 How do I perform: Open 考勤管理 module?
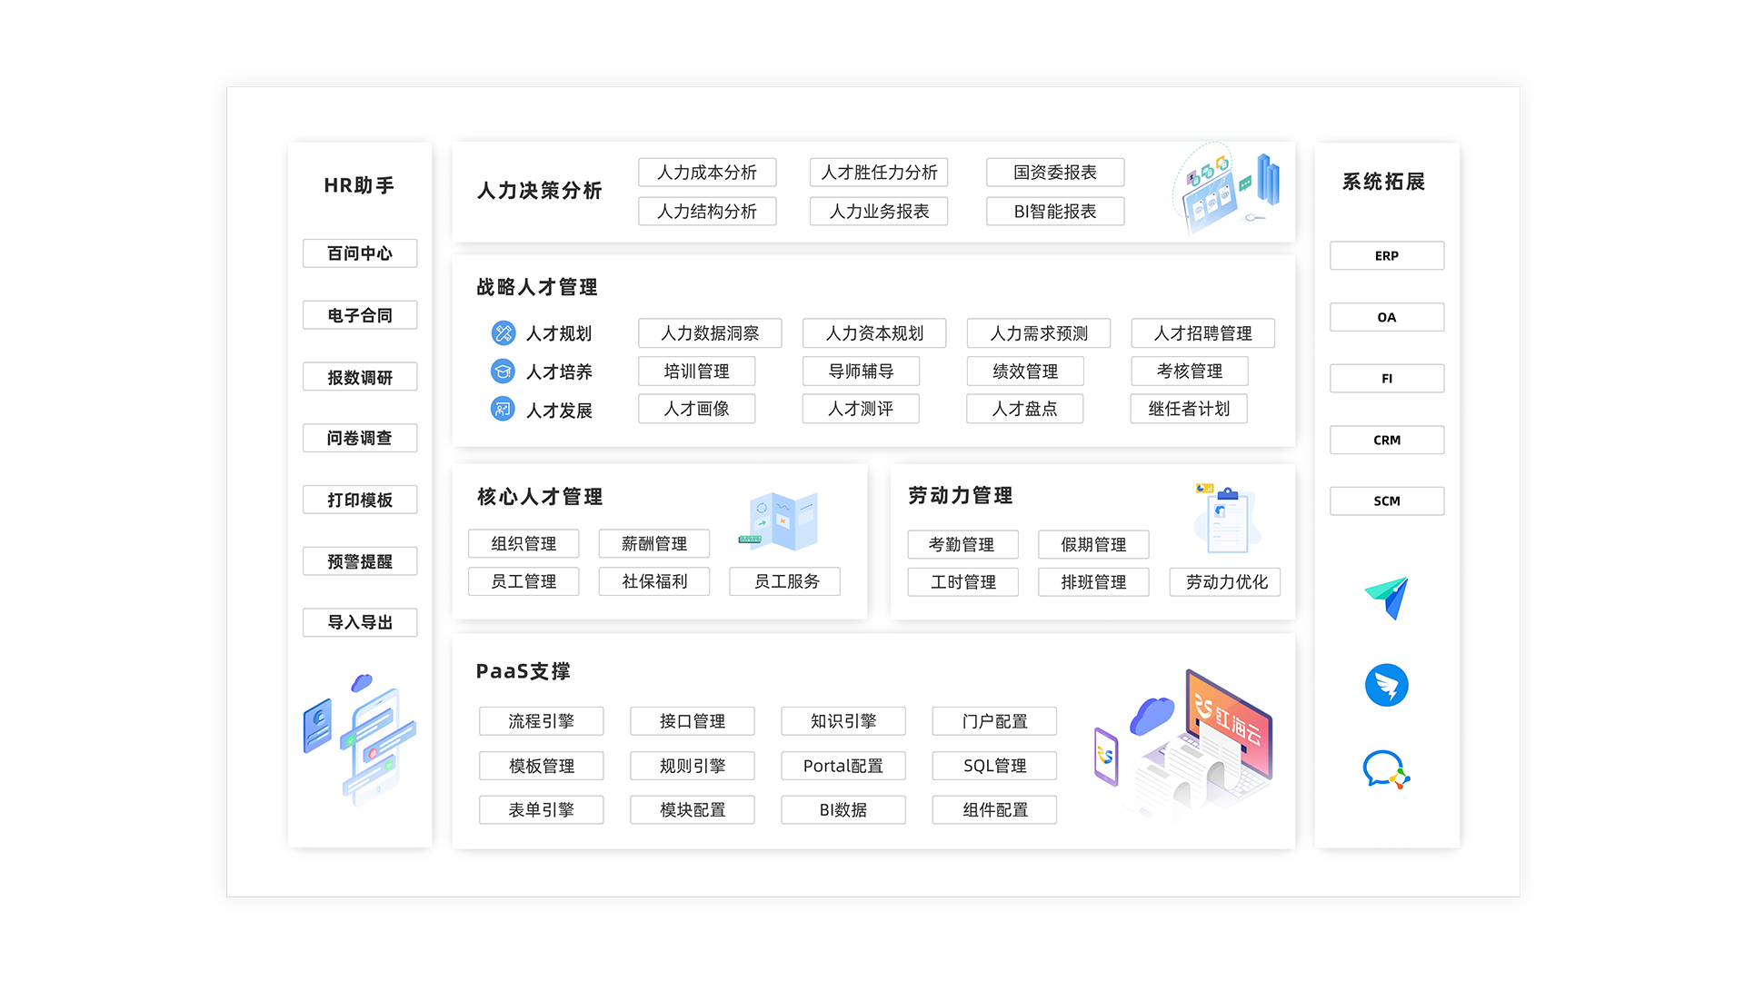pyautogui.click(x=963, y=544)
